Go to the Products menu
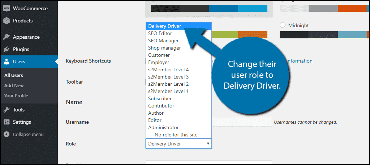This screenshot has width=370, height=165. point(29,21)
